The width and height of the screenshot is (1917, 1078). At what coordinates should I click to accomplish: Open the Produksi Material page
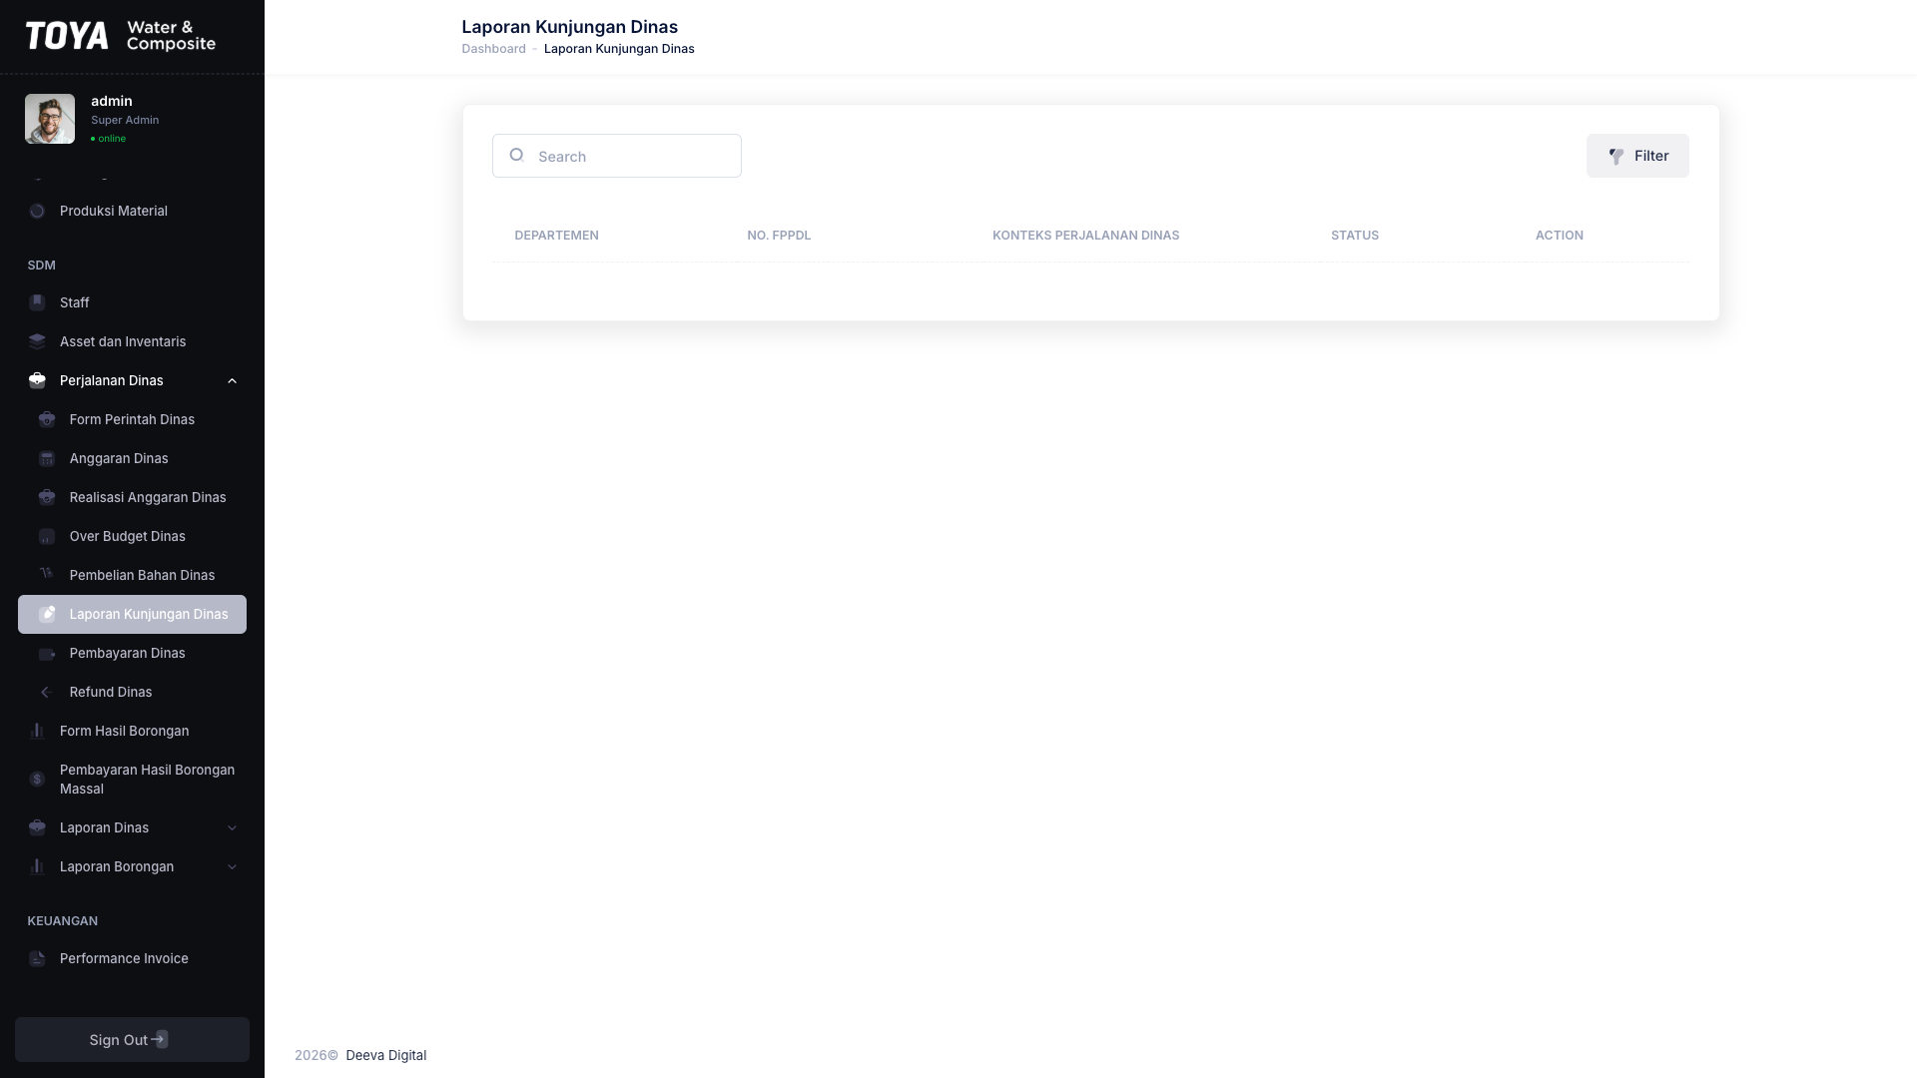click(132, 211)
